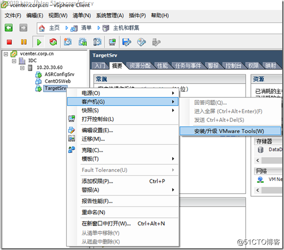Viewport: 284px width, 250px height.
Task: Select 报告性能(F)... menu entry
Action: pyautogui.click(x=123, y=201)
